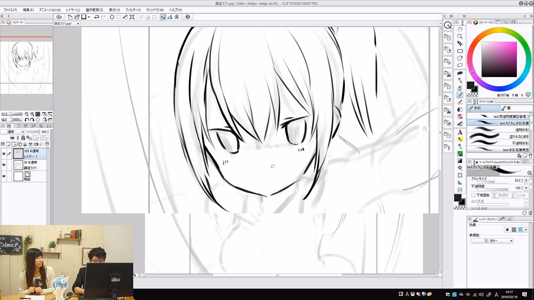This screenshot has width=534, height=300.
Task: Select the Lasso selection tool
Action: point(460,65)
